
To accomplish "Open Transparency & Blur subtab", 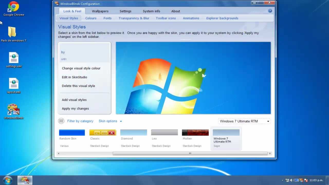I will (x=134, y=18).
